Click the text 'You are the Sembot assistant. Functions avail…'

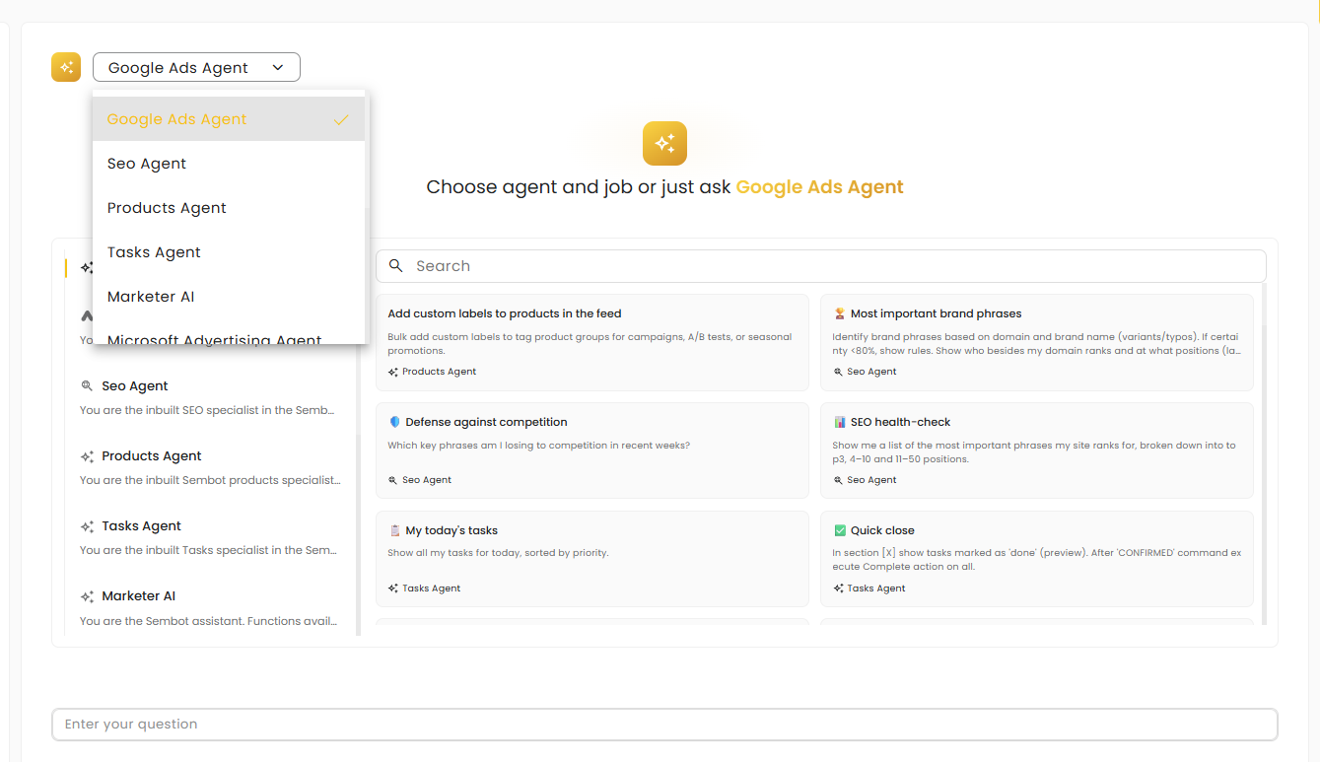[208, 622]
